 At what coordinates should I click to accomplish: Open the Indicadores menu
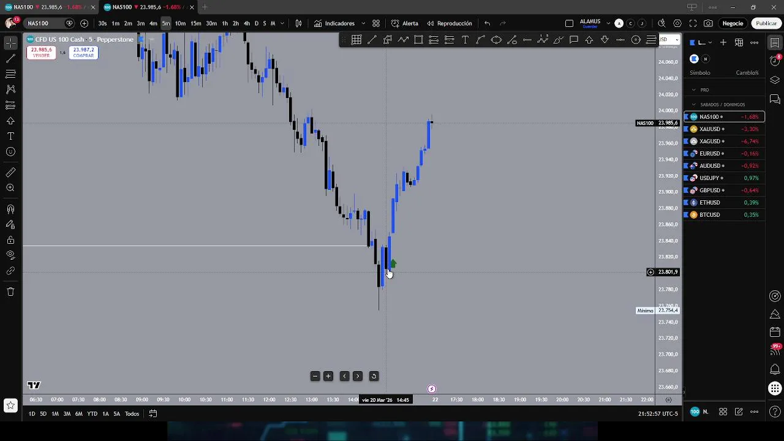[x=334, y=23]
